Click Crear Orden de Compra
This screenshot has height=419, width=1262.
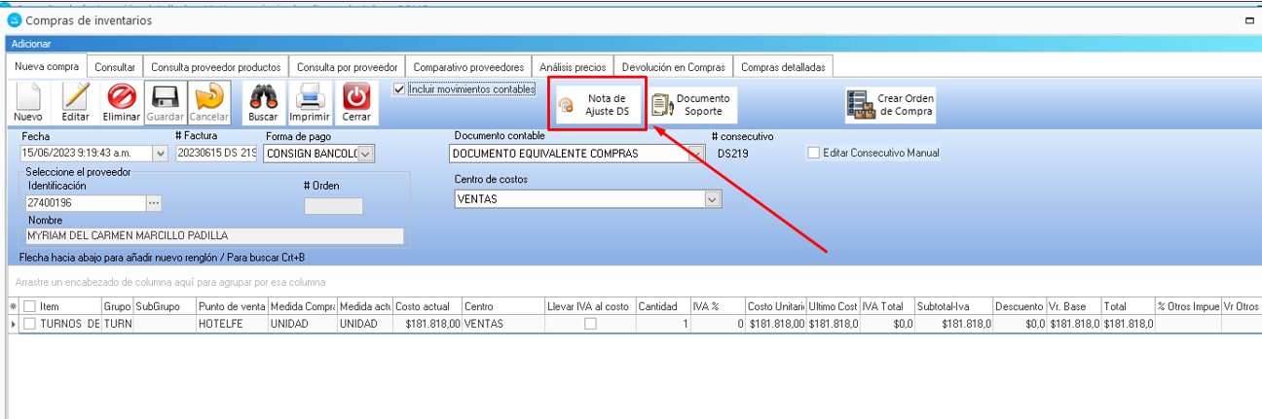pos(891,105)
